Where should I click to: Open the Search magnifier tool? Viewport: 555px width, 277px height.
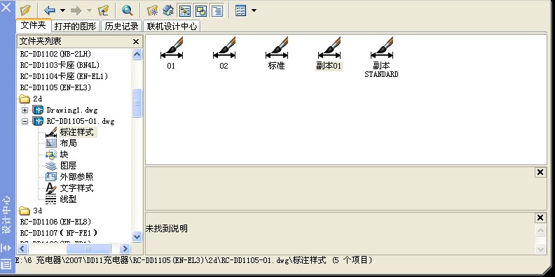tap(127, 10)
